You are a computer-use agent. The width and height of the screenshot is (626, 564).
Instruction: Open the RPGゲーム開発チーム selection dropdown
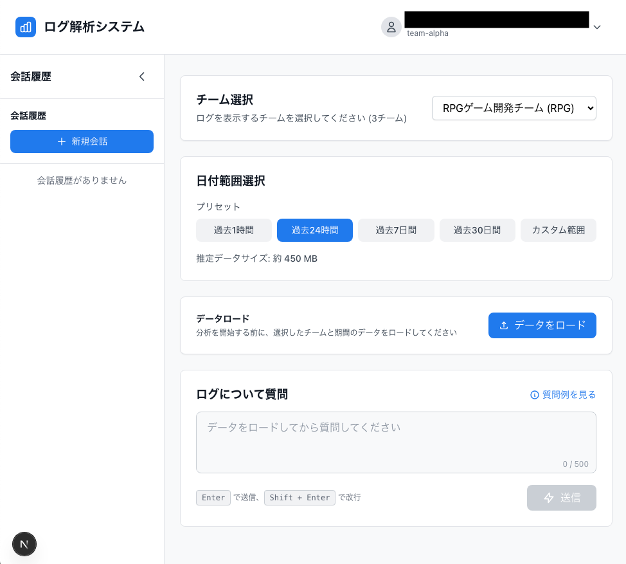[x=514, y=108]
